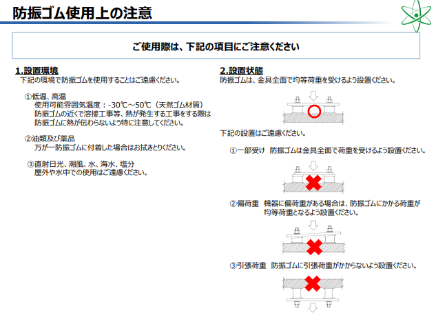Click the down arrow below the 引張荷重 diagram
Image resolution: width=436 pixels, height=313 pixels.
(313, 307)
